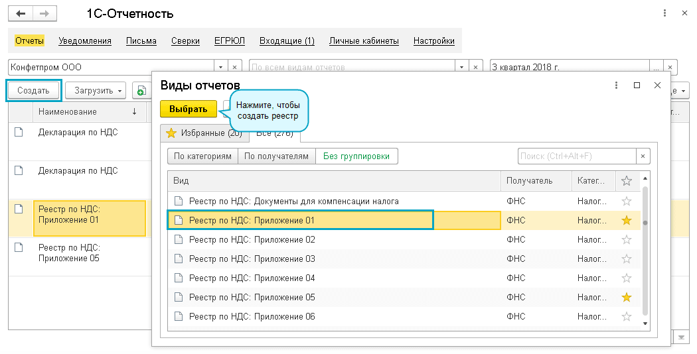The height and width of the screenshot is (354, 697).
Task: Open the Уведомления section
Action: [x=85, y=41]
